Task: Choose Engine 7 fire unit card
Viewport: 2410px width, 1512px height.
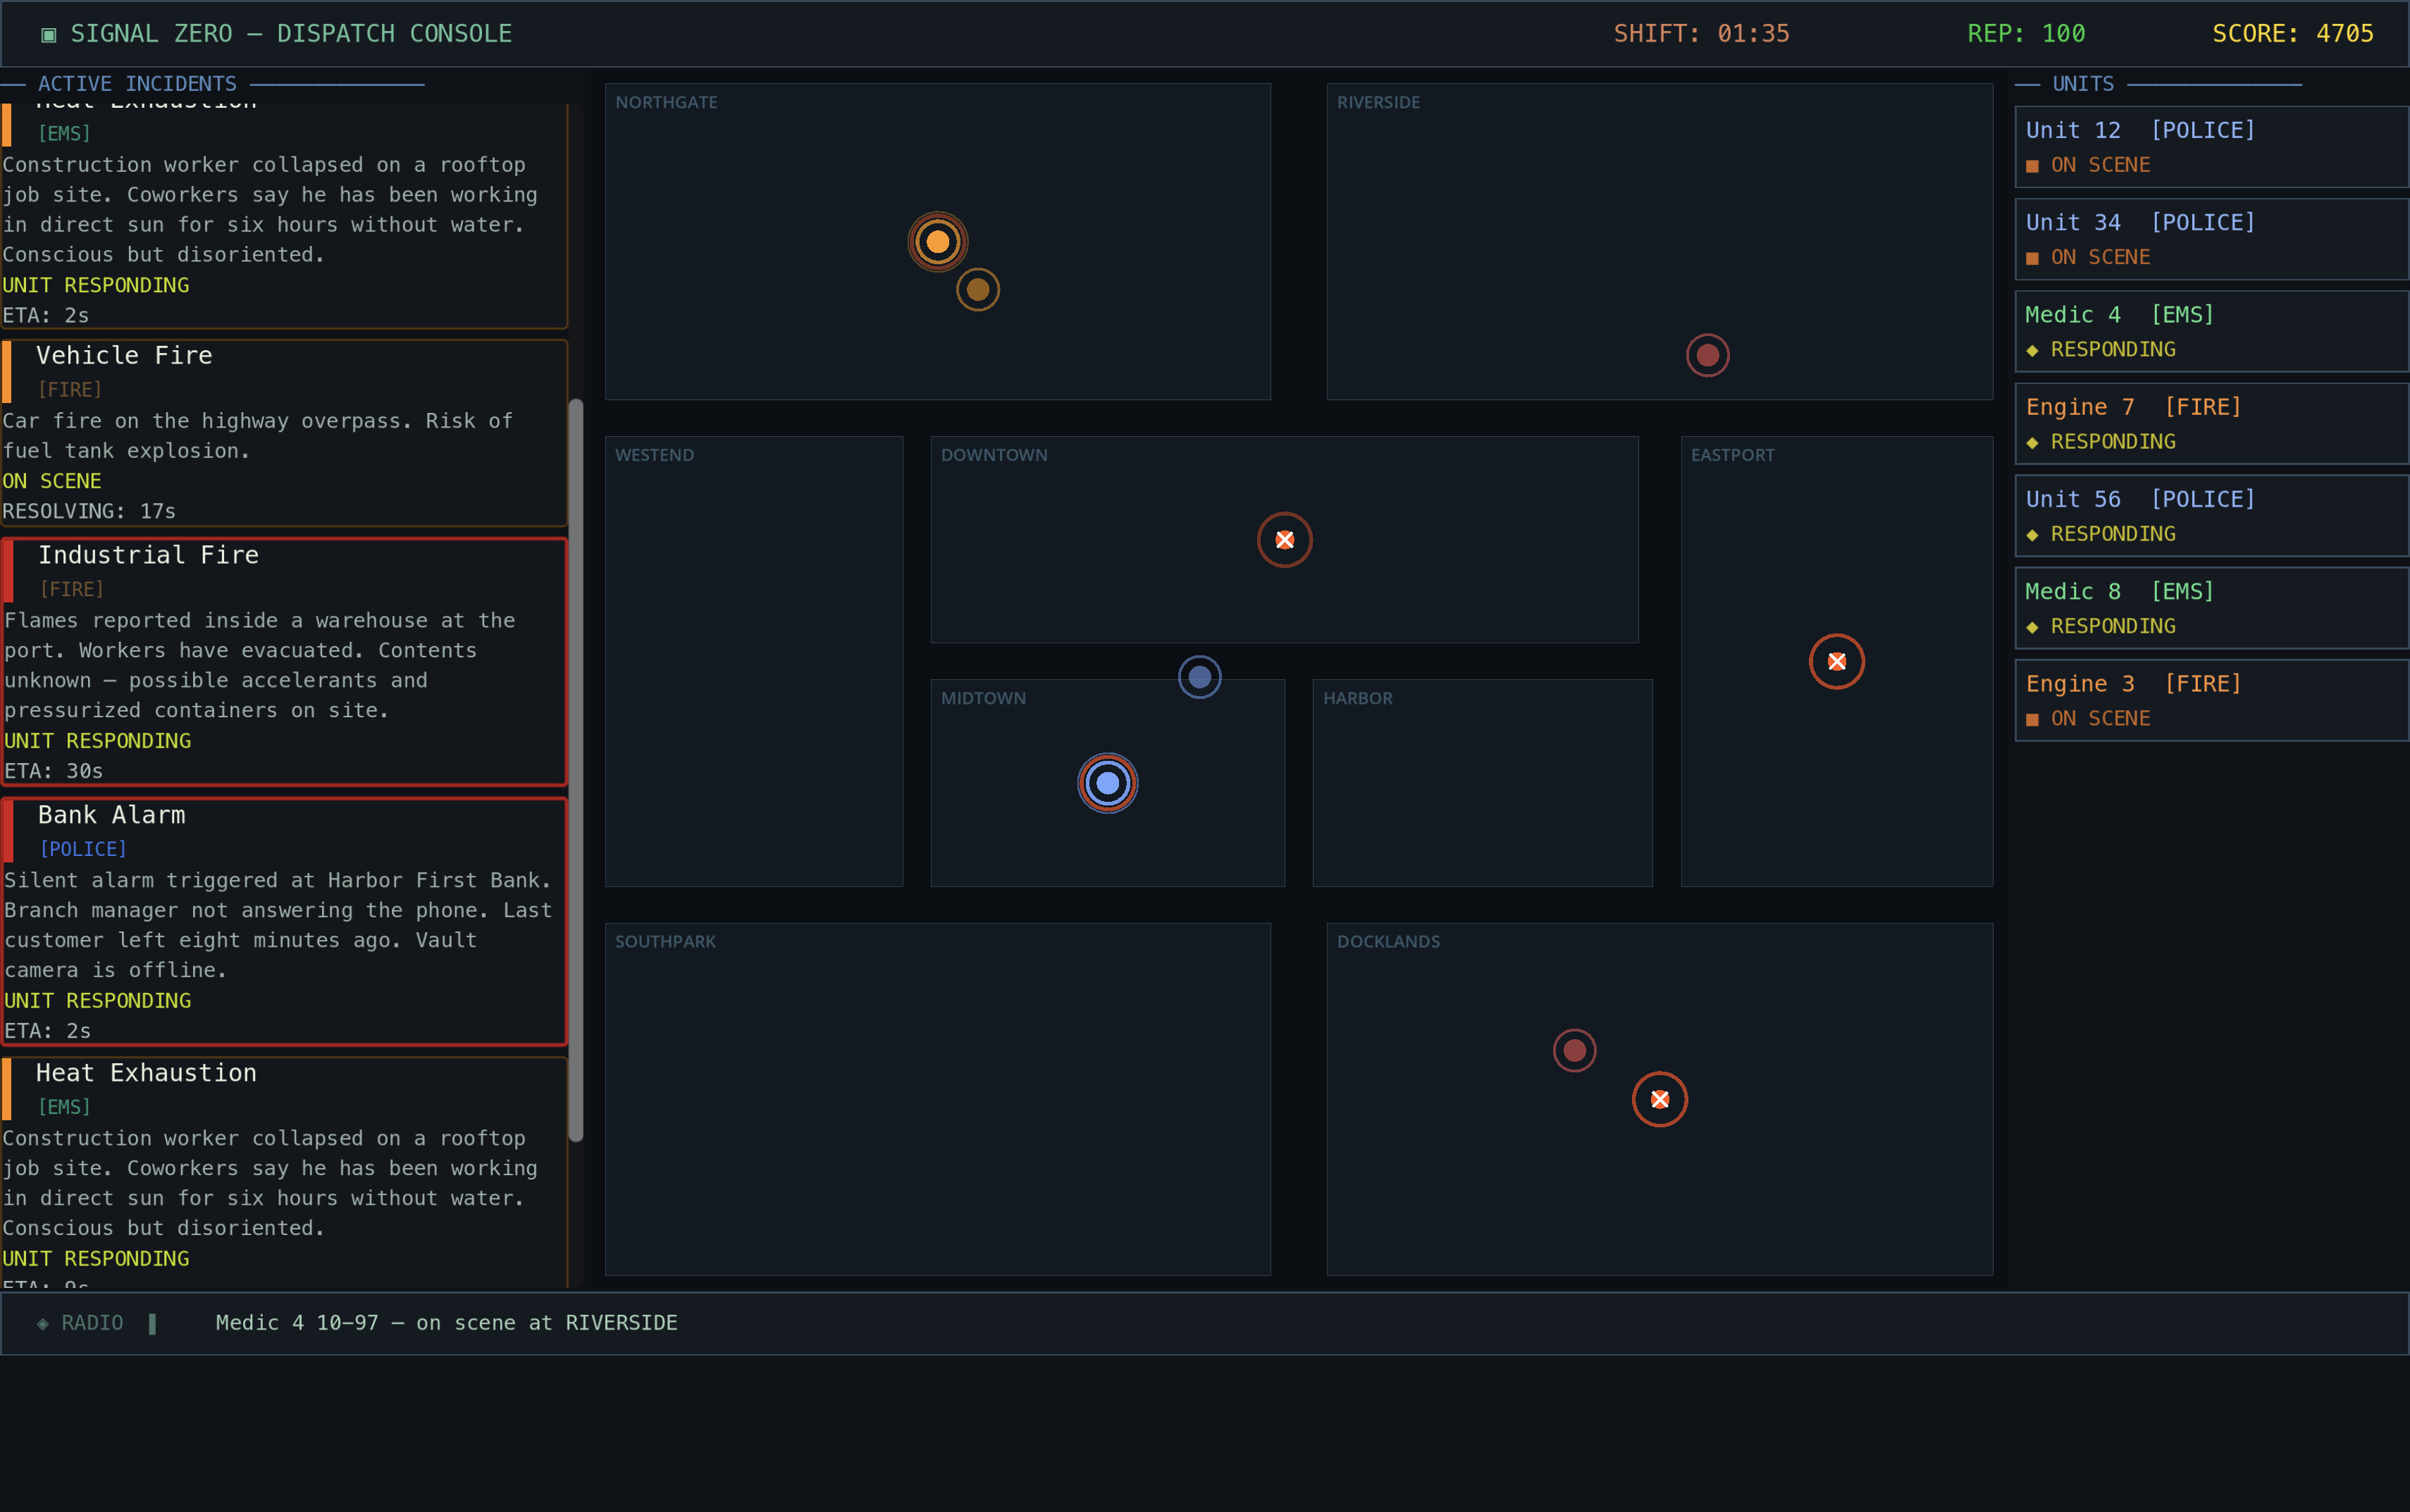Action: [x=2211, y=424]
